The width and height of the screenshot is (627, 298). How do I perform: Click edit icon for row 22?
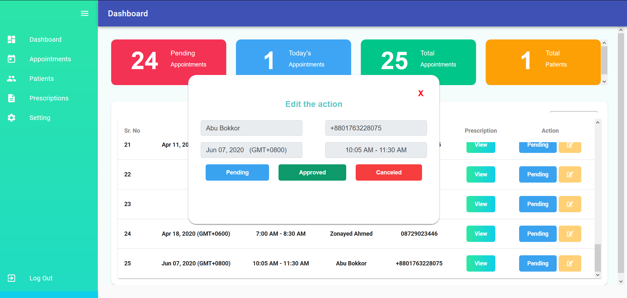point(570,174)
